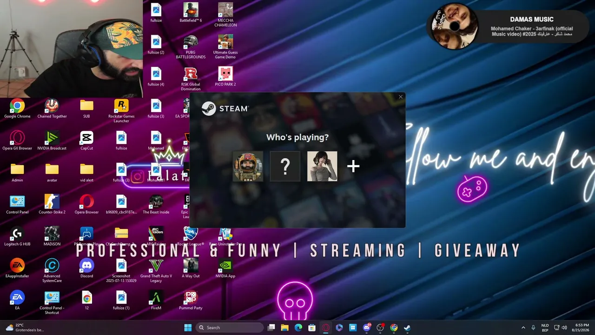The height and width of the screenshot is (335, 595).
Task: Pick the woman avatar Steam profile
Action: coord(322,166)
